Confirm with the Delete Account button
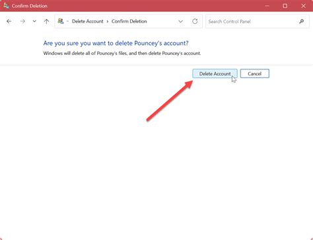Image resolution: width=313 pixels, height=240 pixels. 215,73
